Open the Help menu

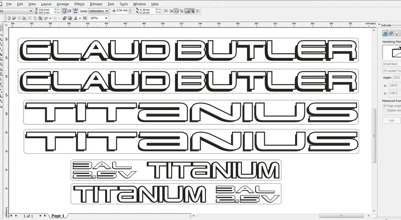pos(155,4)
